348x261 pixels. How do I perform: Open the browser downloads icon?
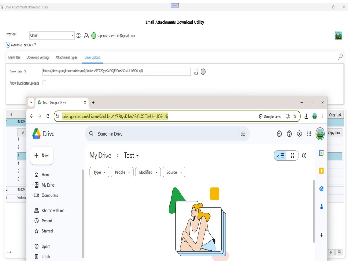[306, 116]
